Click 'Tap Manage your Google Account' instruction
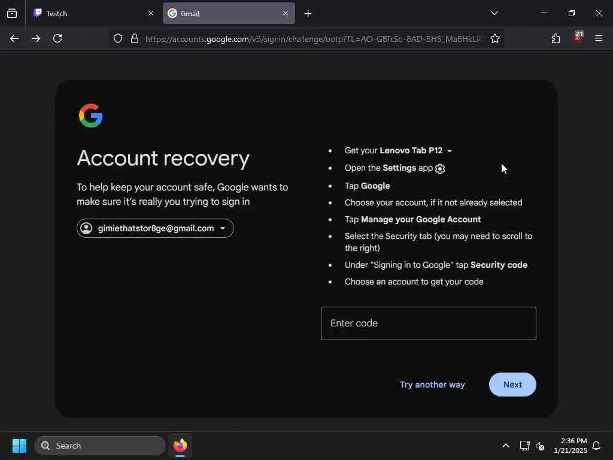The image size is (613, 460). (x=413, y=219)
